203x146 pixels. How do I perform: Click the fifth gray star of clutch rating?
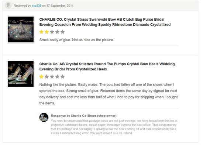click(x=62, y=32)
